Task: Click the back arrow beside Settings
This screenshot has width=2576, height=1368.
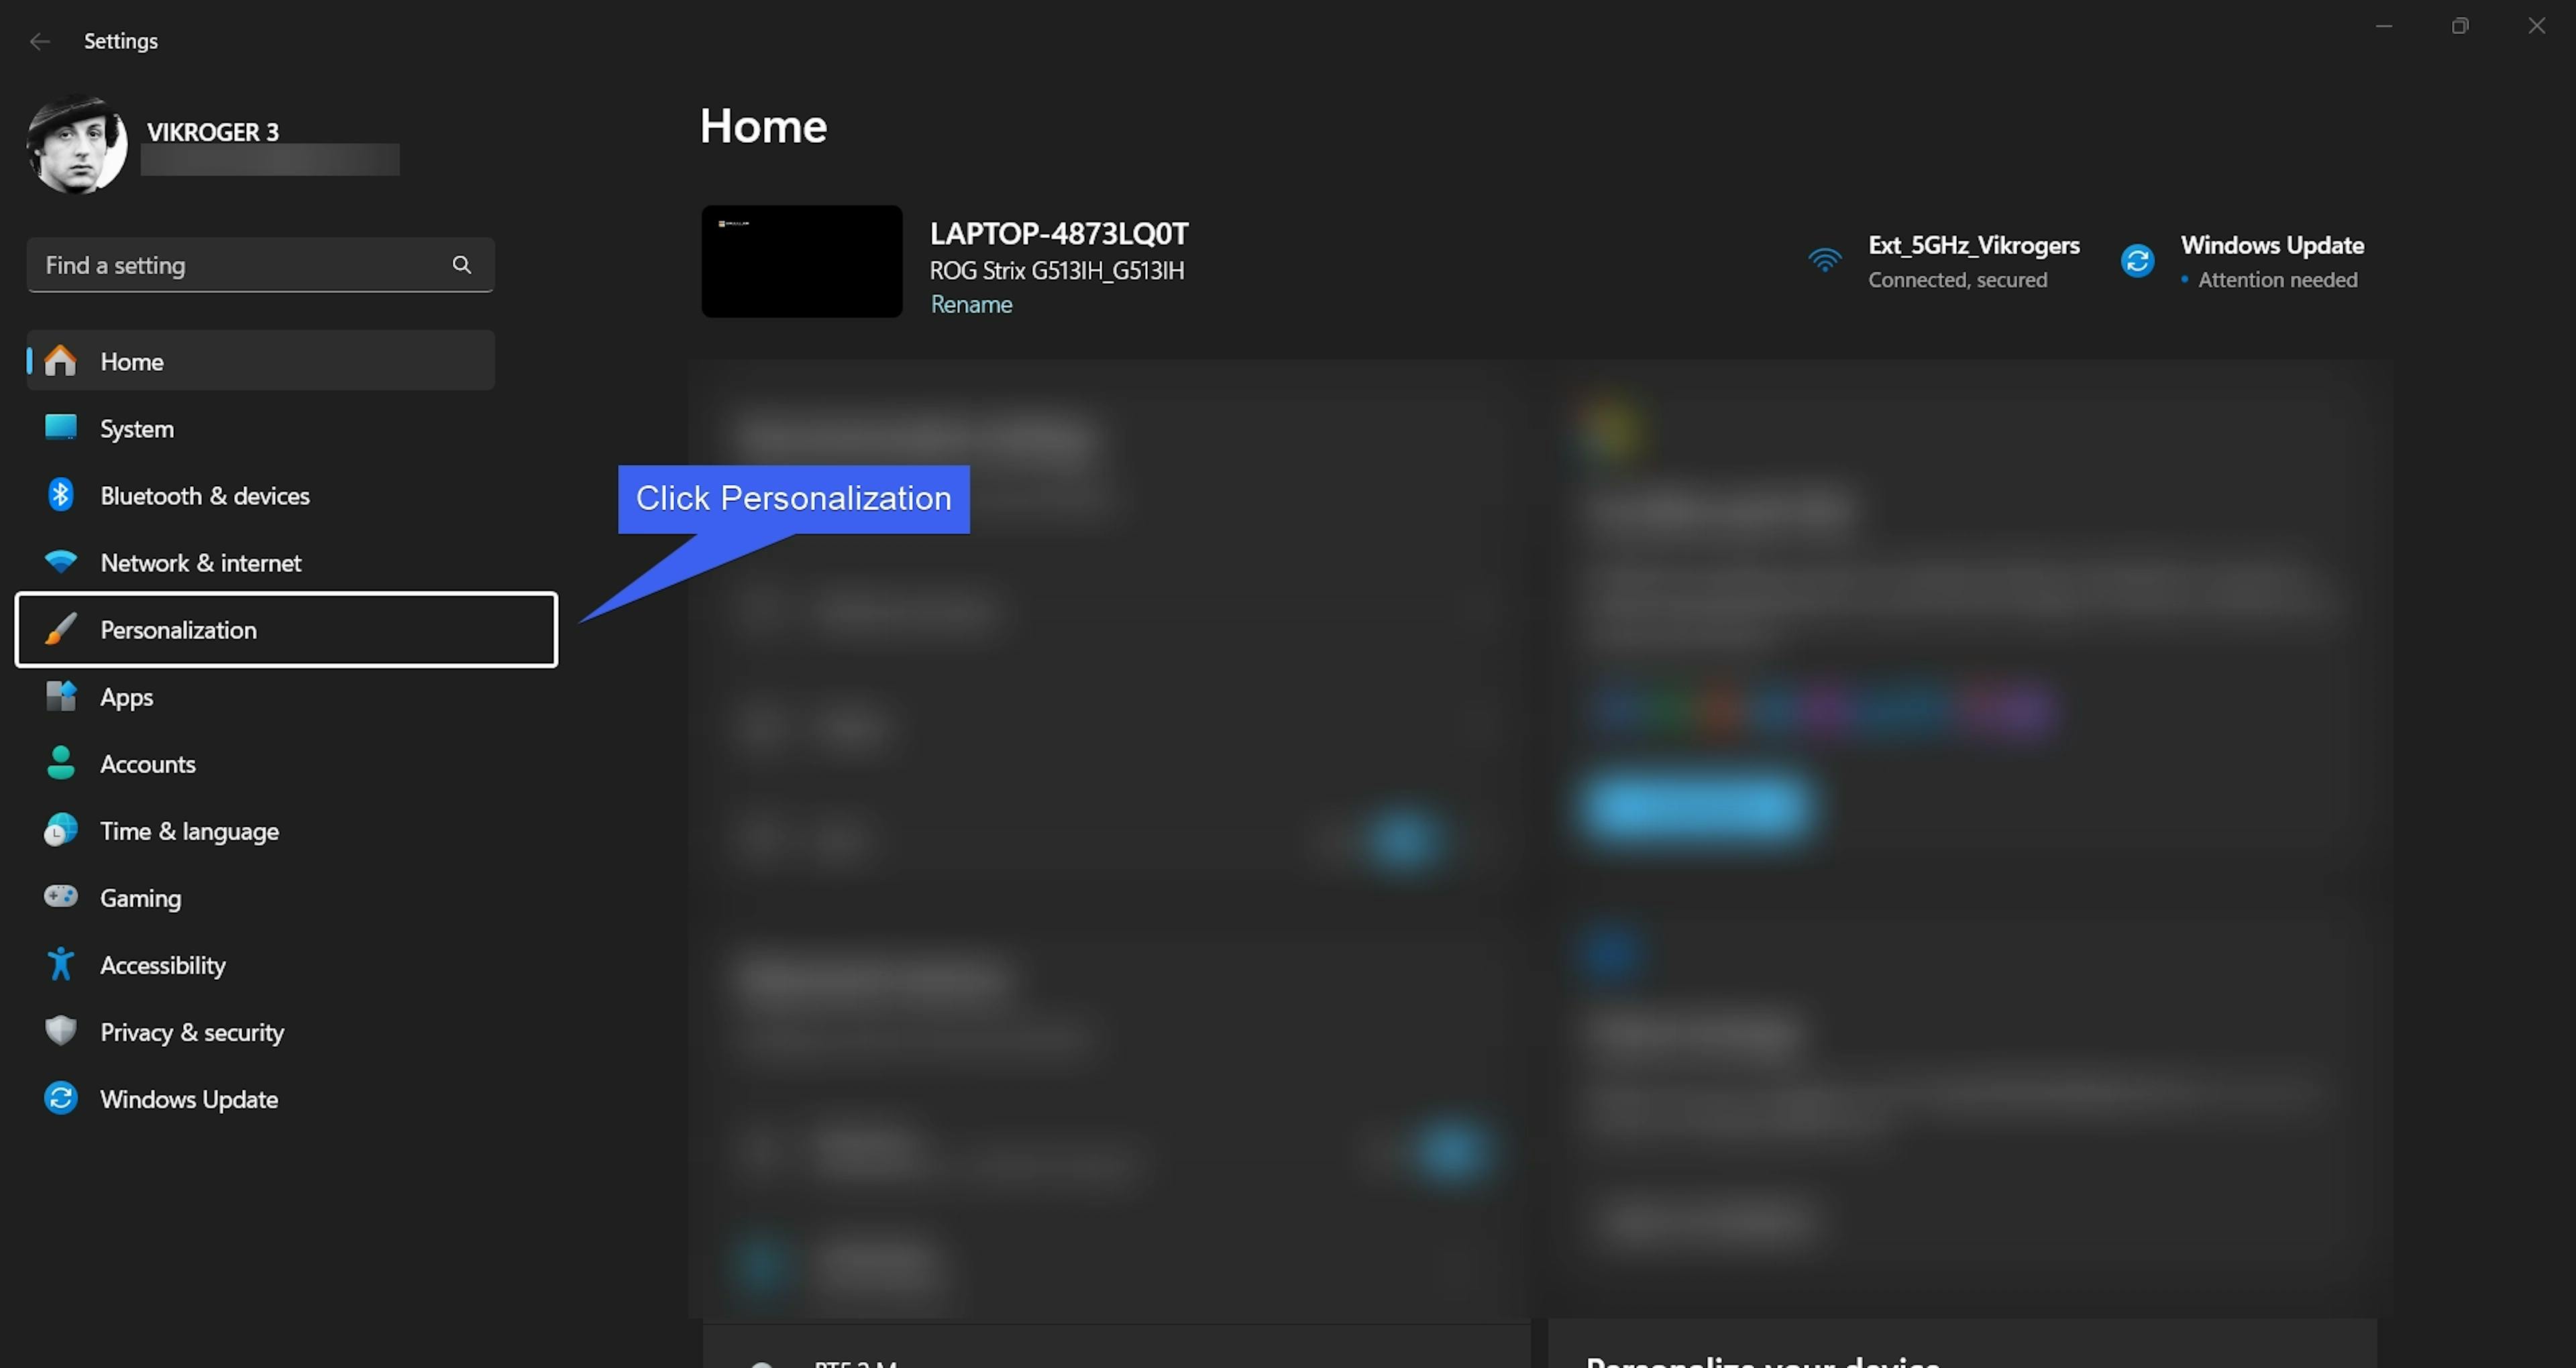Action: pyautogui.click(x=40, y=41)
